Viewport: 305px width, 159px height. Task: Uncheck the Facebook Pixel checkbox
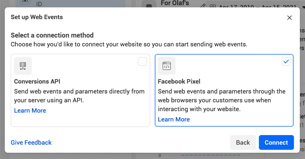coord(286,61)
